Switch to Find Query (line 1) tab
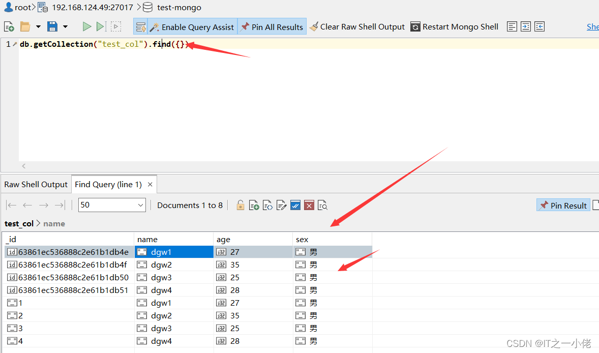The height and width of the screenshot is (353, 599). 108,185
